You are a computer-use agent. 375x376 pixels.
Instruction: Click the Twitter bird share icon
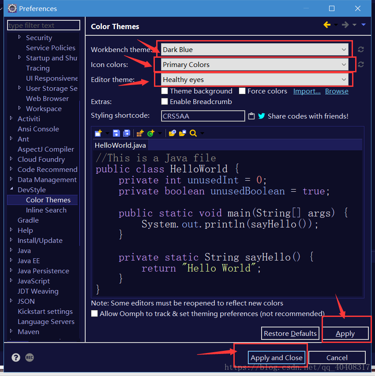click(262, 116)
